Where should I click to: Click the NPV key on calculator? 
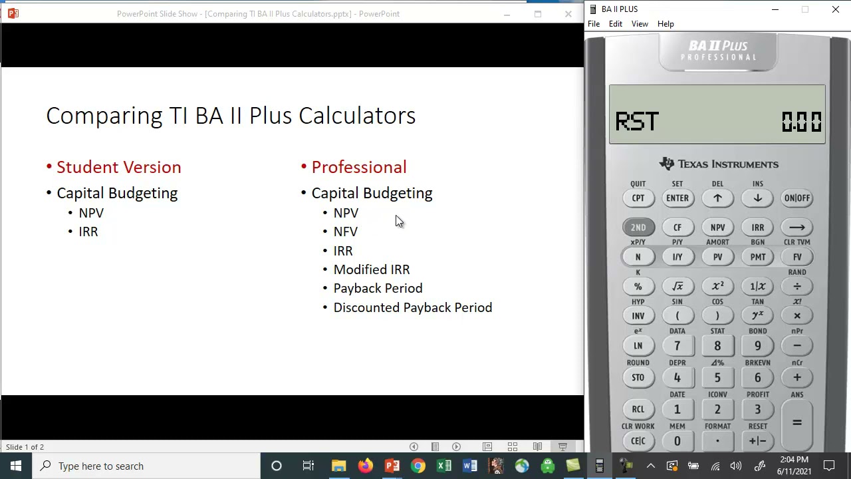pyautogui.click(x=717, y=228)
